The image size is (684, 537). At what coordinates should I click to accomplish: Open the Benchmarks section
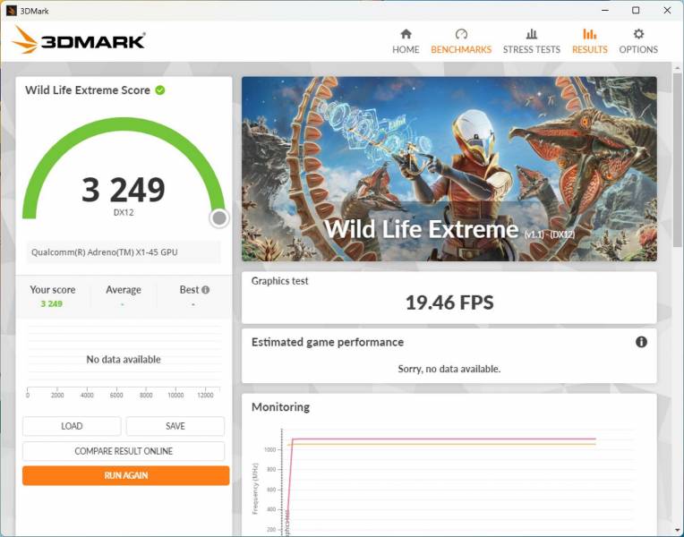pos(461,41)
